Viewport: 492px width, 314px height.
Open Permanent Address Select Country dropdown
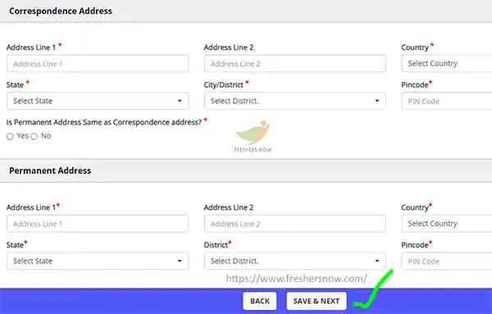447,224
